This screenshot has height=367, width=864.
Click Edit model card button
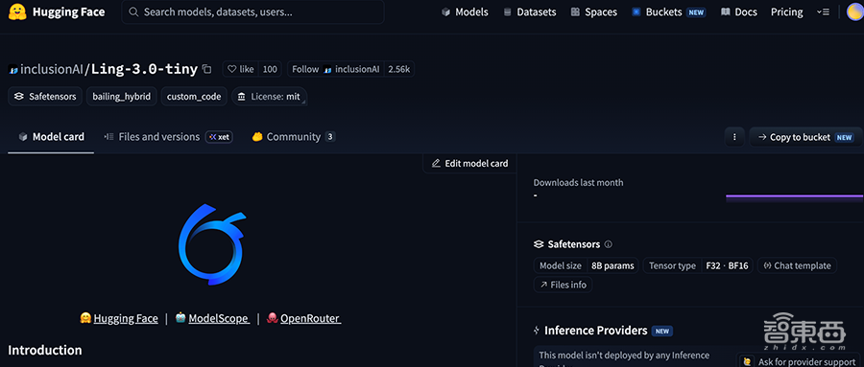pyautogui.click(x=469, y=164)
